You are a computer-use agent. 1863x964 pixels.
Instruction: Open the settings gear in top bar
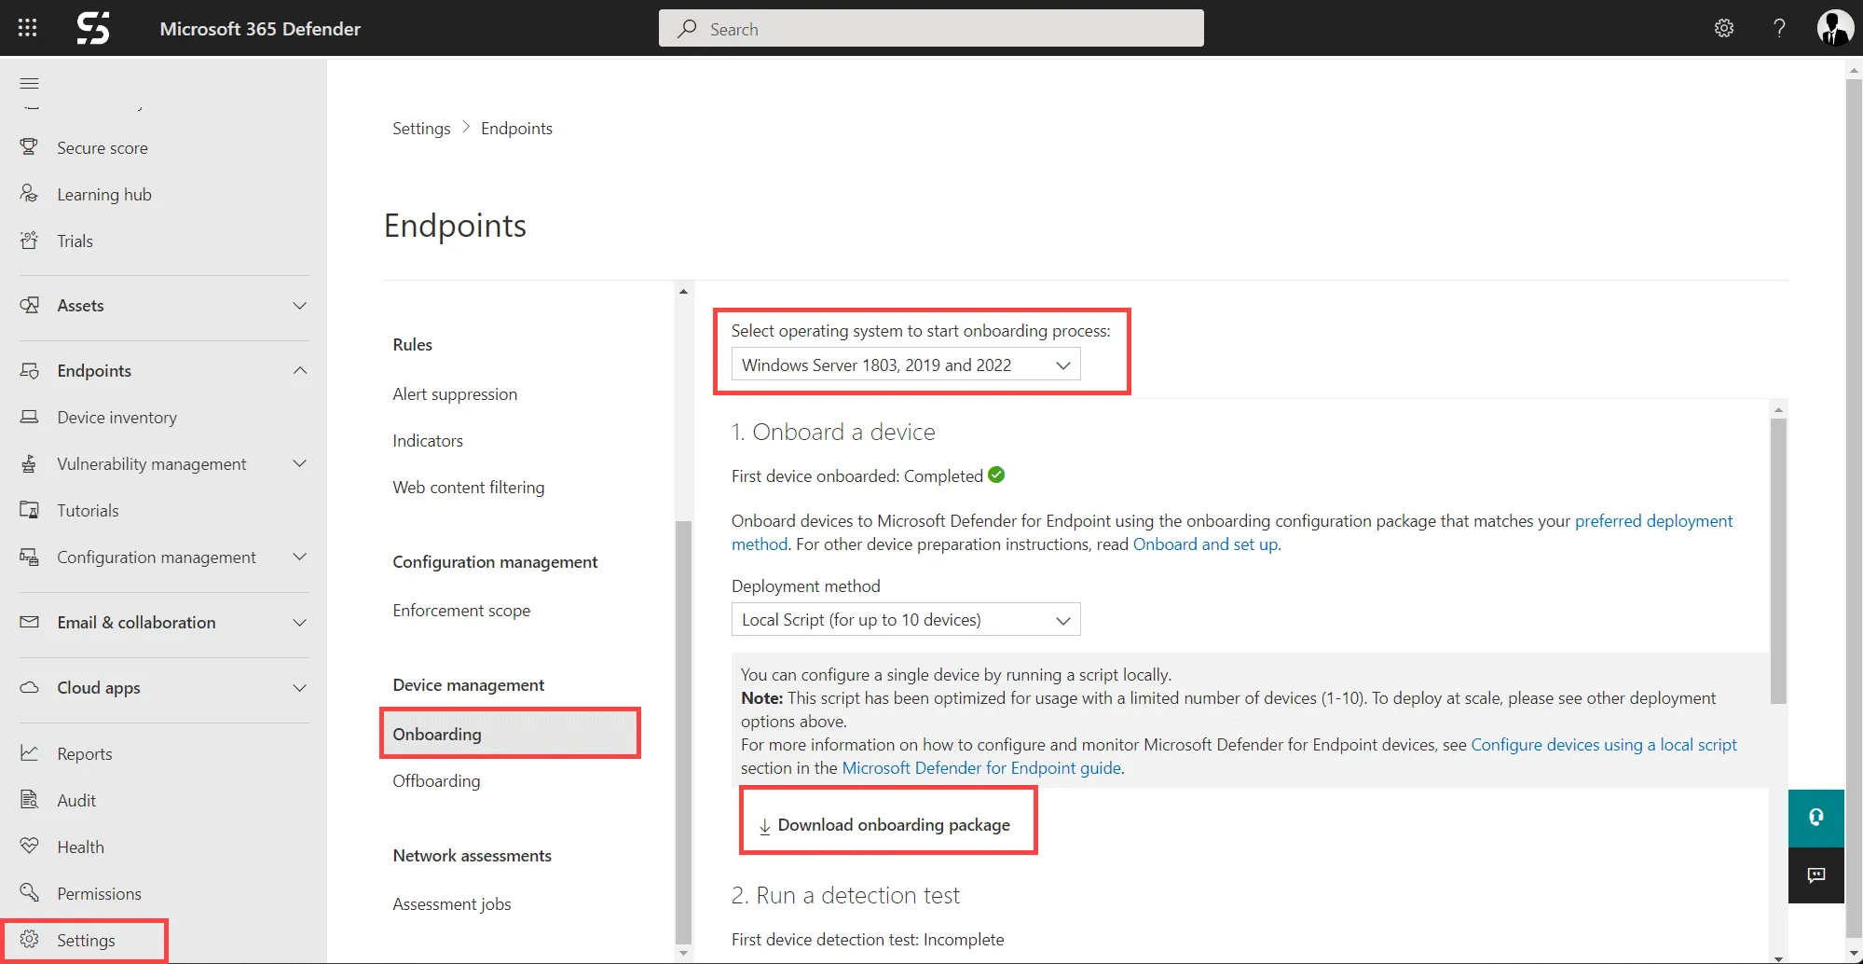point(1724,28)
